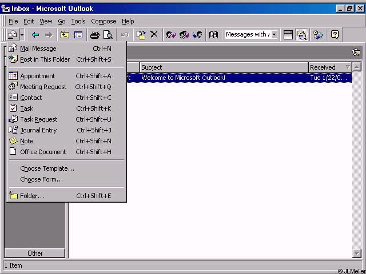
Task: Open the New item dropdown arrow
Action: point(22,35)
